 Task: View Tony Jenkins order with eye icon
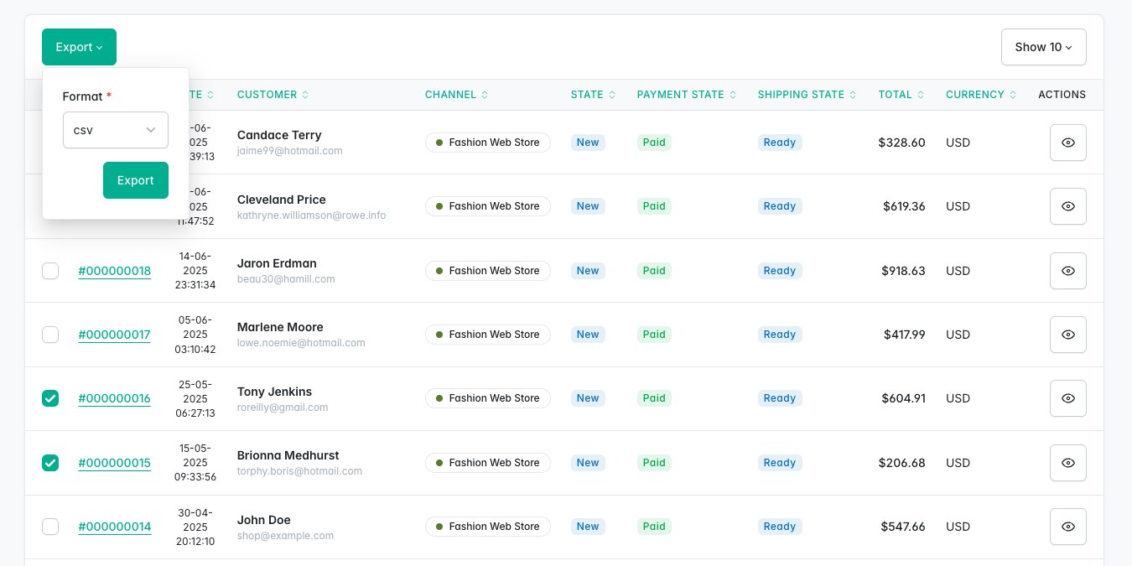tap(1067, 398)
